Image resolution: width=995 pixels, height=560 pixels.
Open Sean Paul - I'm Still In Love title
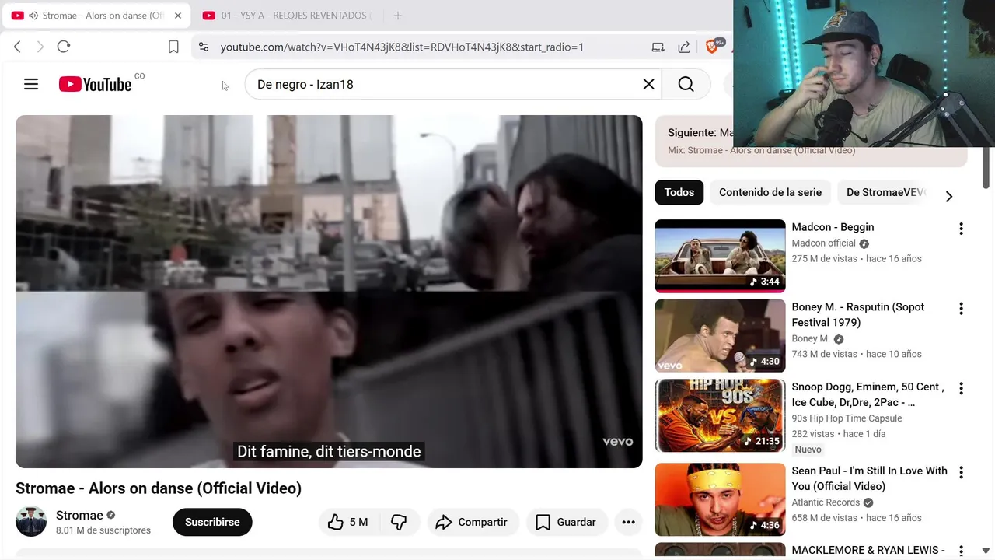[870, 478]
